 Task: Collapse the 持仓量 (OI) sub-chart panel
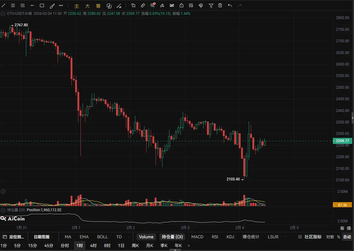click(3, 210)
